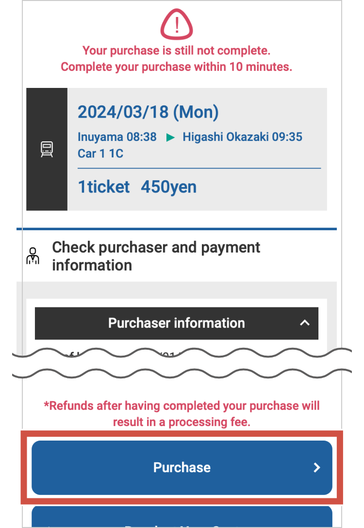Click the arrow on the Purchase button
364x528 pixels.
(x=316, y=467)
